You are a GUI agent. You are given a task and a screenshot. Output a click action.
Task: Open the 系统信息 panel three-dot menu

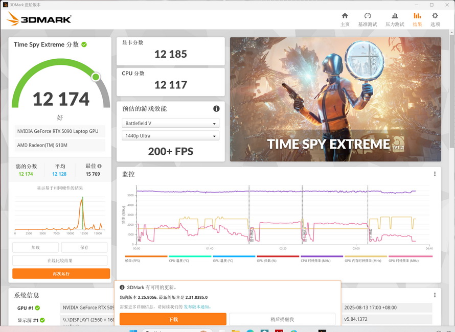(435, 295)
